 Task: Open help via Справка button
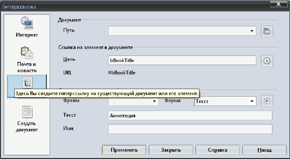point(217,150)
